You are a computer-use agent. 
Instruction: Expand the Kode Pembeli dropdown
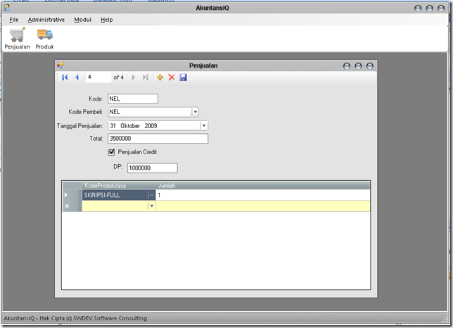[196, 112]
